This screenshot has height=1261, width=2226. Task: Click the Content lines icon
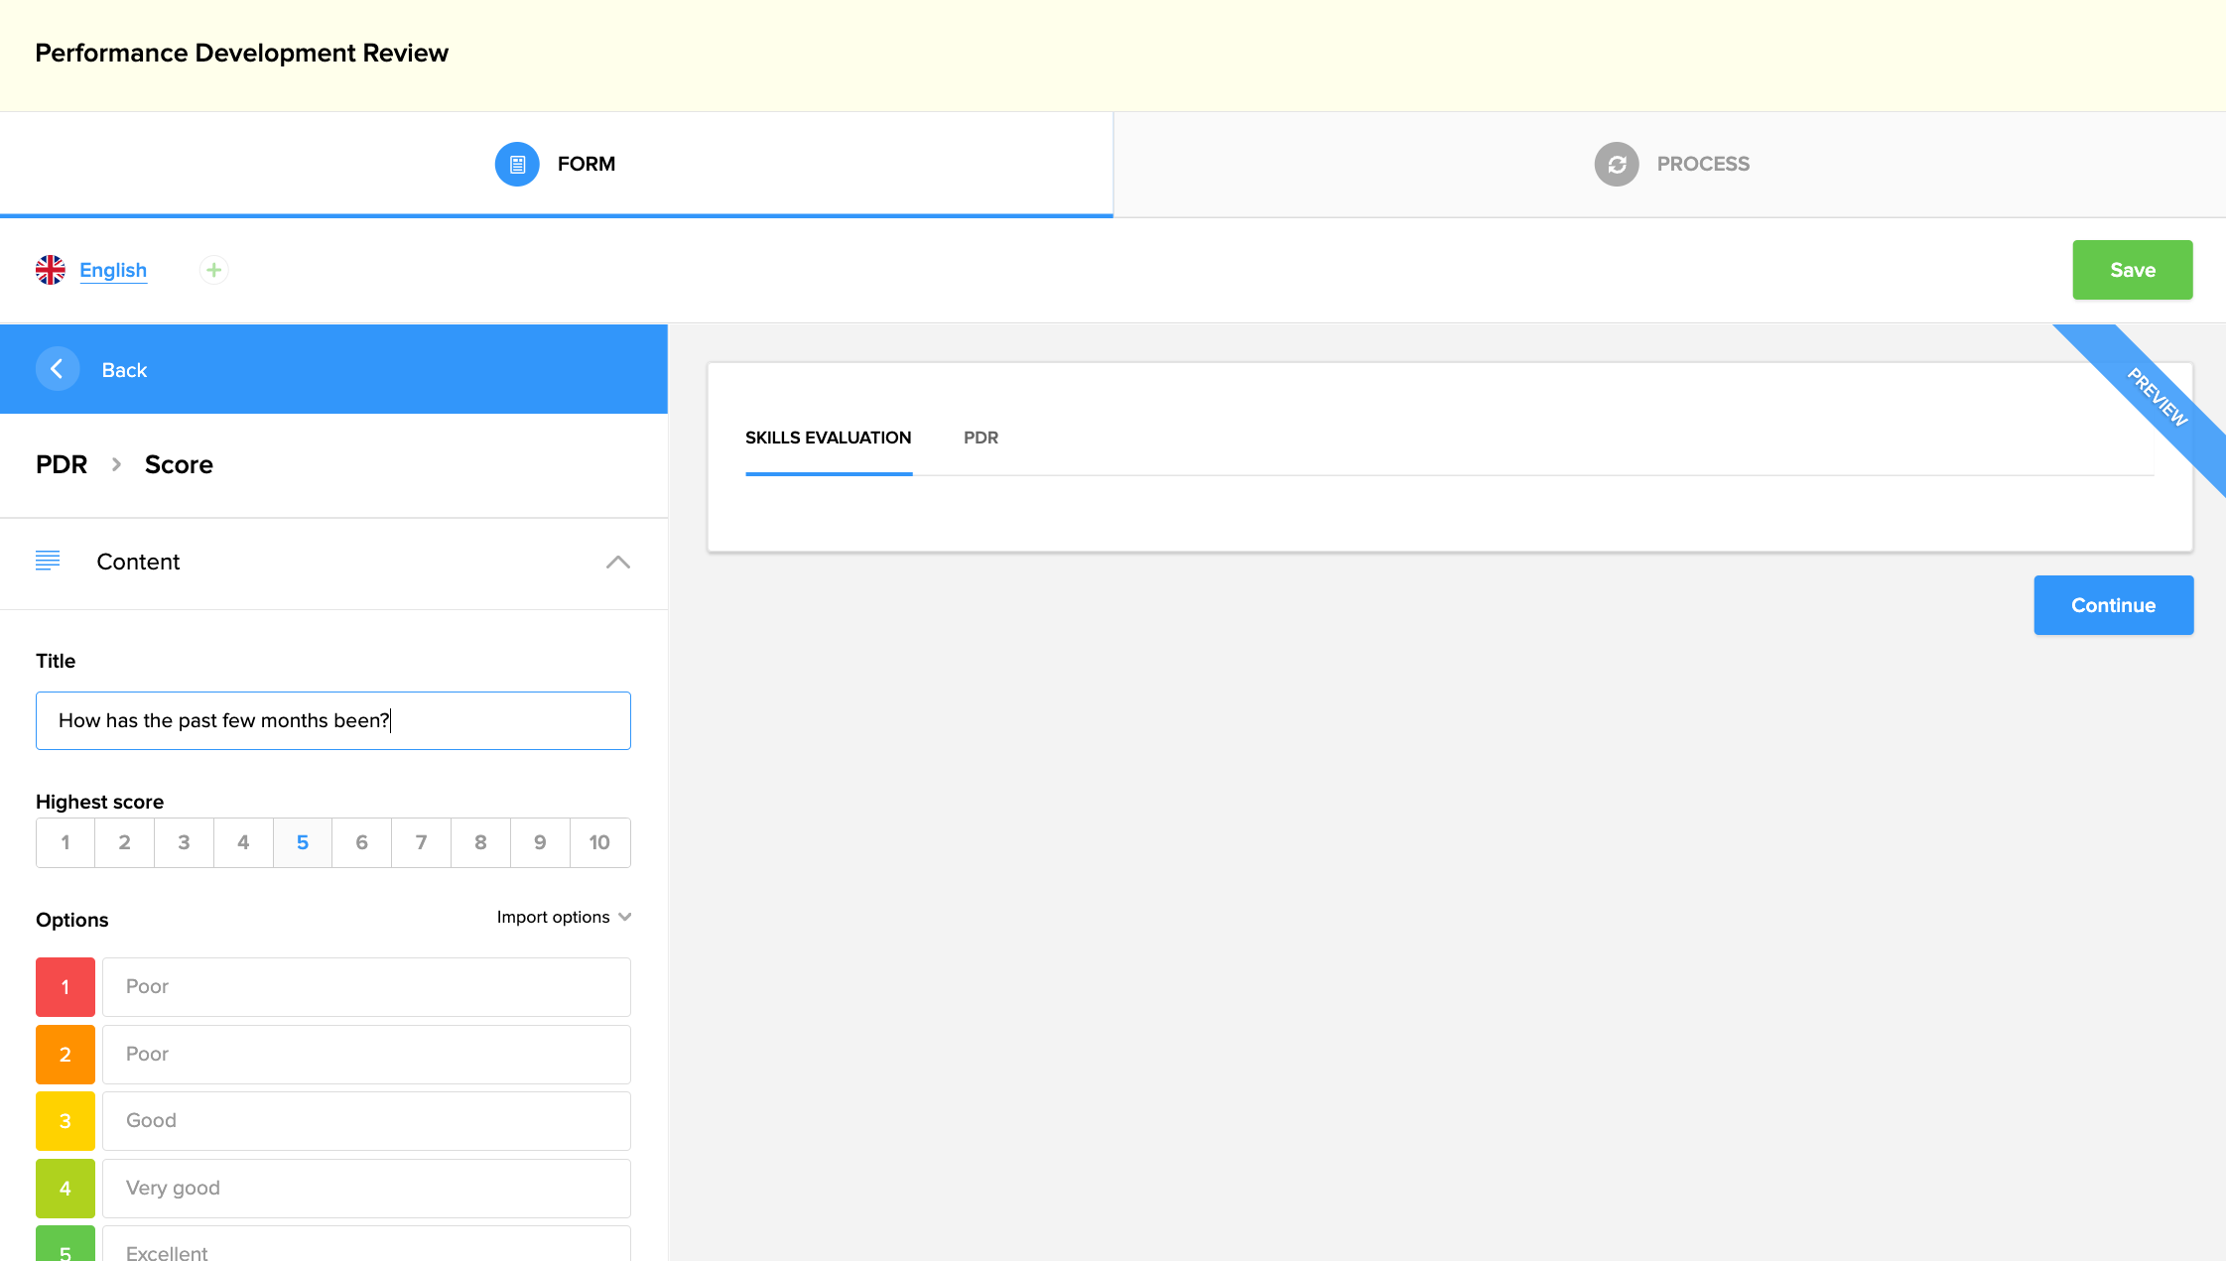[48, 561]
